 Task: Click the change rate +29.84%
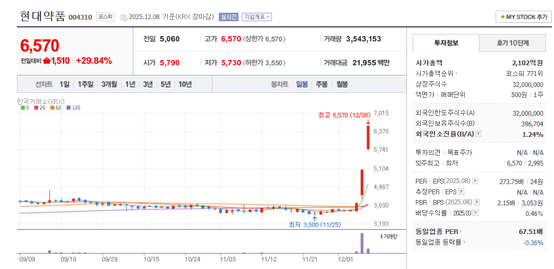[94, 60]
